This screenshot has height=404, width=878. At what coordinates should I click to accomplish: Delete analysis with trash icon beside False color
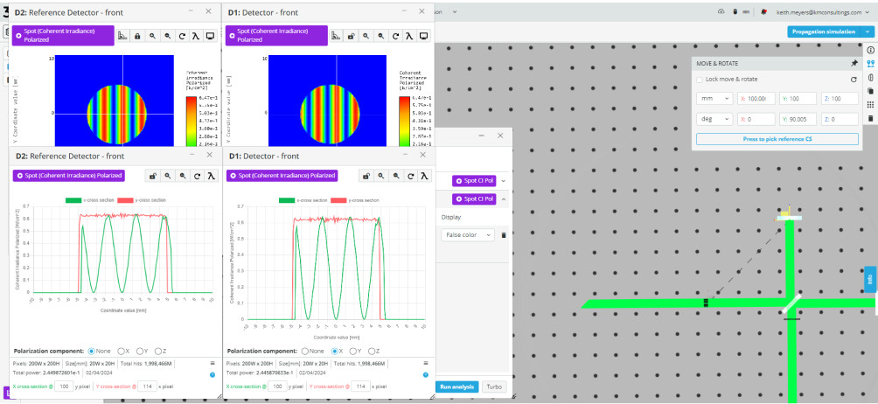(504, 235)
